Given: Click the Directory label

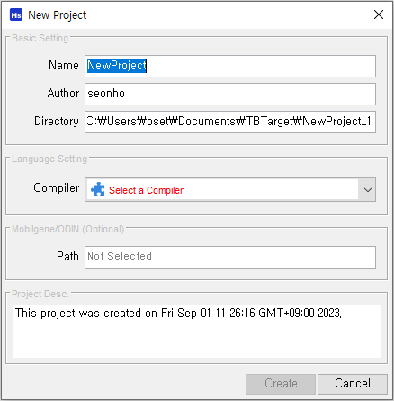Looking at the screenshot, I should [57, 122].
